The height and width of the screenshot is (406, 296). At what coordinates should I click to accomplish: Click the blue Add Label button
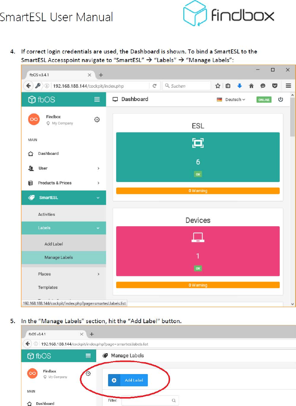coord(128,380)
